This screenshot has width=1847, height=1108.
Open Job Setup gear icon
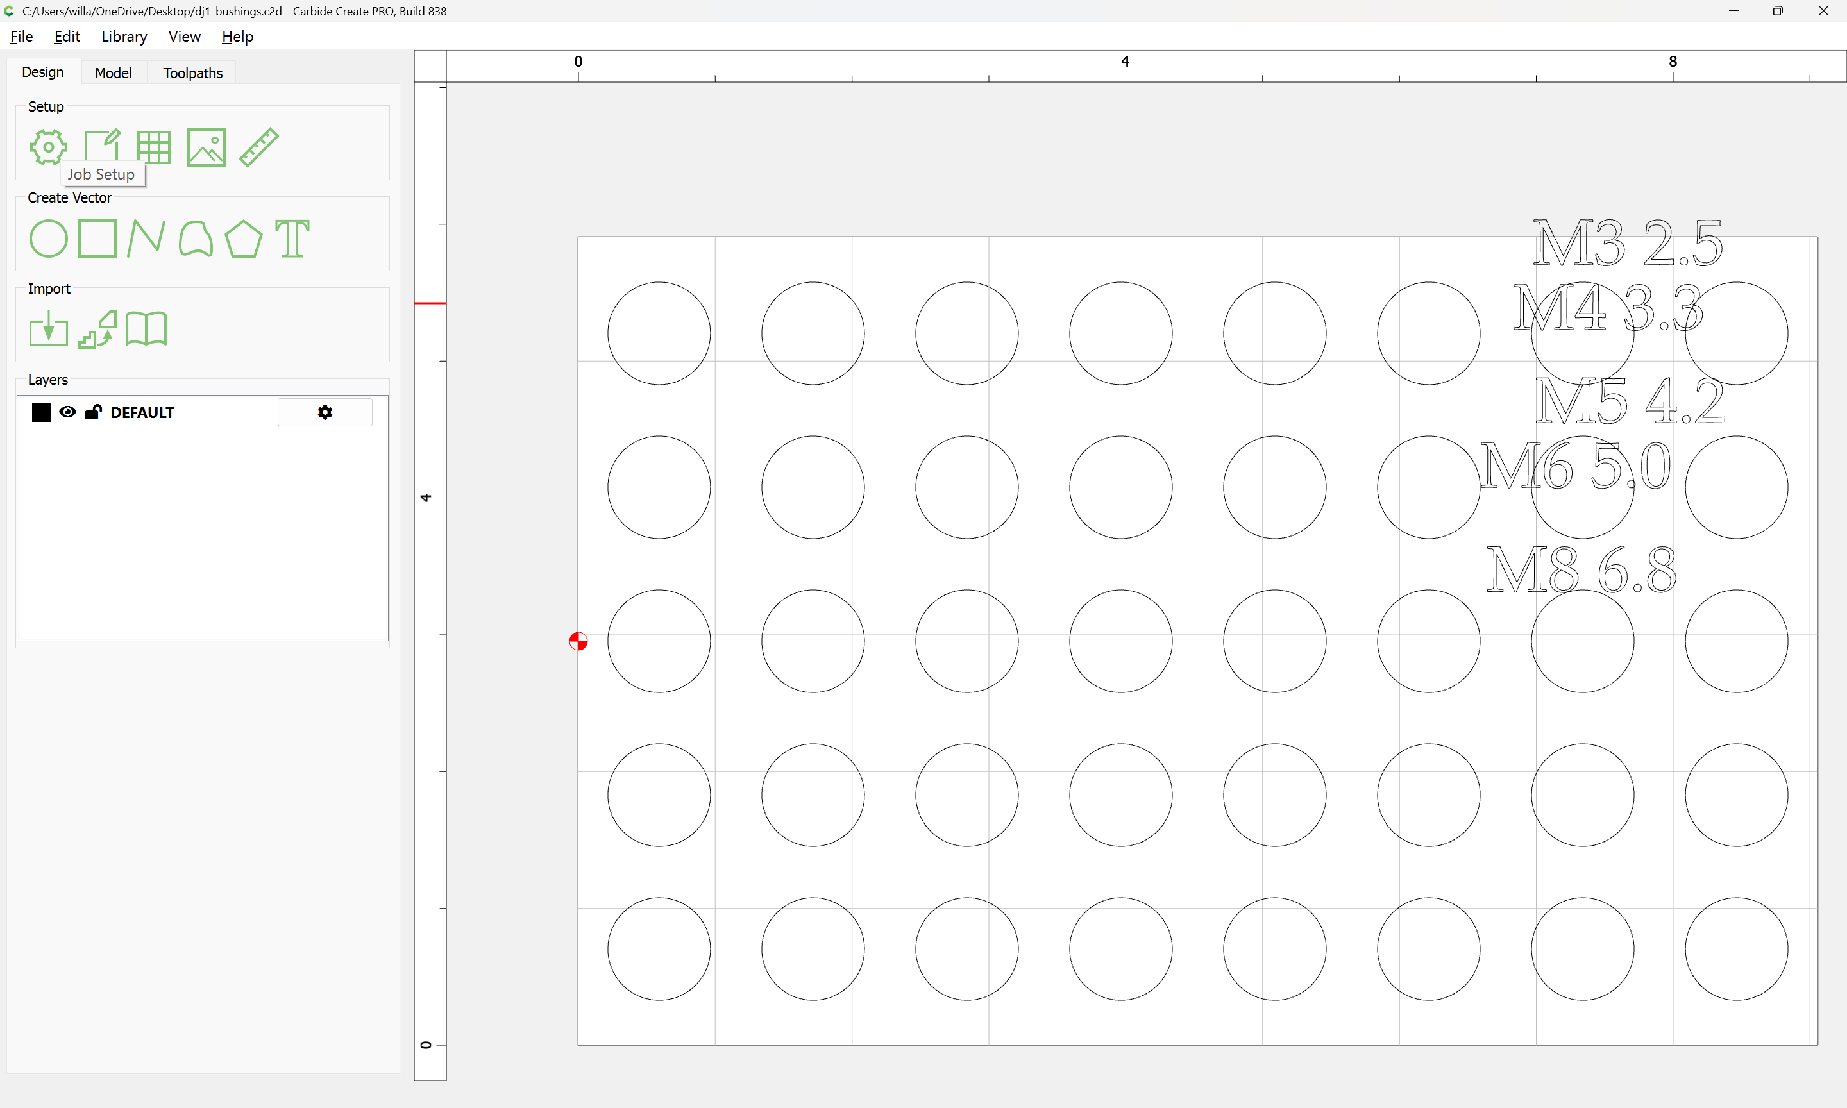click(49, 147)
